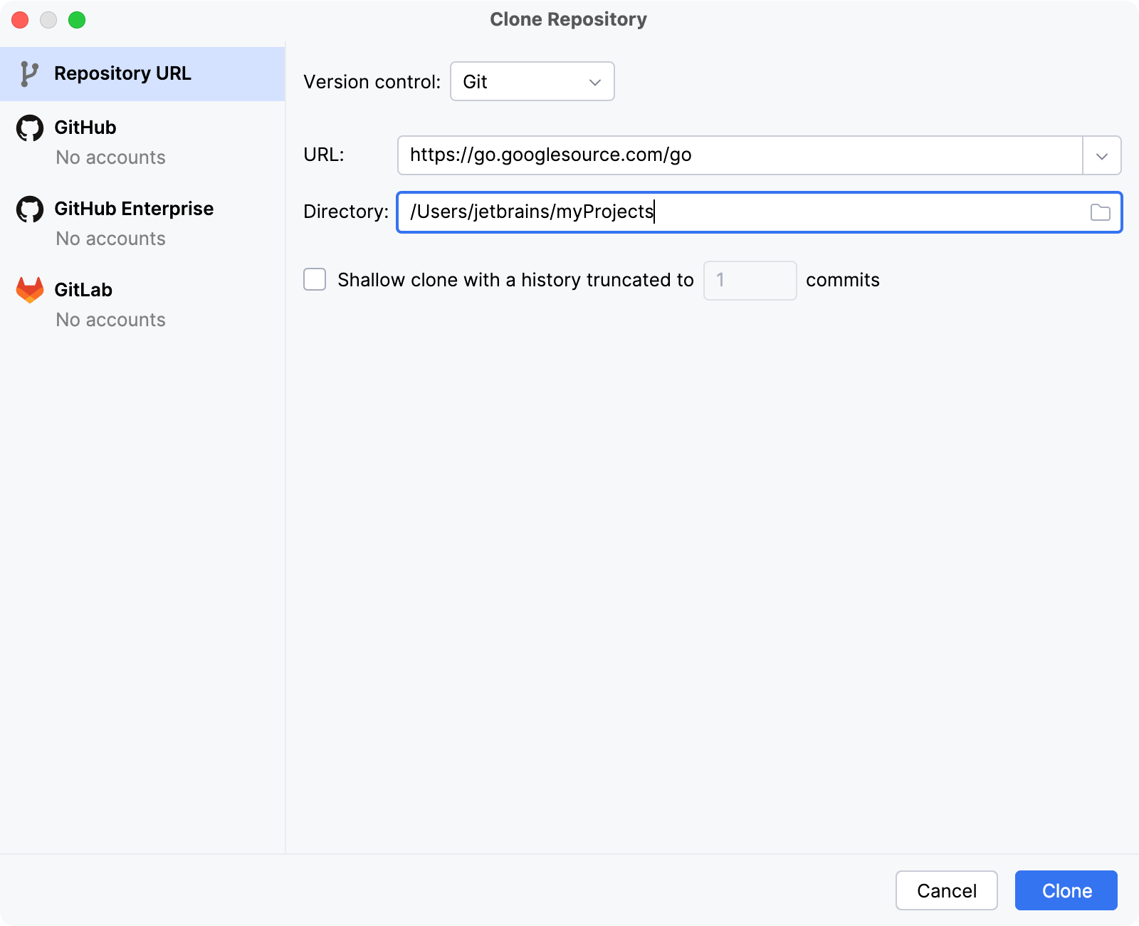Viewport: 1139px width, 926px height.
Task: Click the Clone button
Action: point(1066,890)
